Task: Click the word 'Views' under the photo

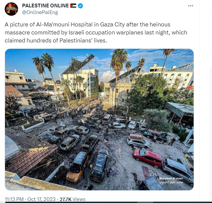Action: tap(79, 199)
